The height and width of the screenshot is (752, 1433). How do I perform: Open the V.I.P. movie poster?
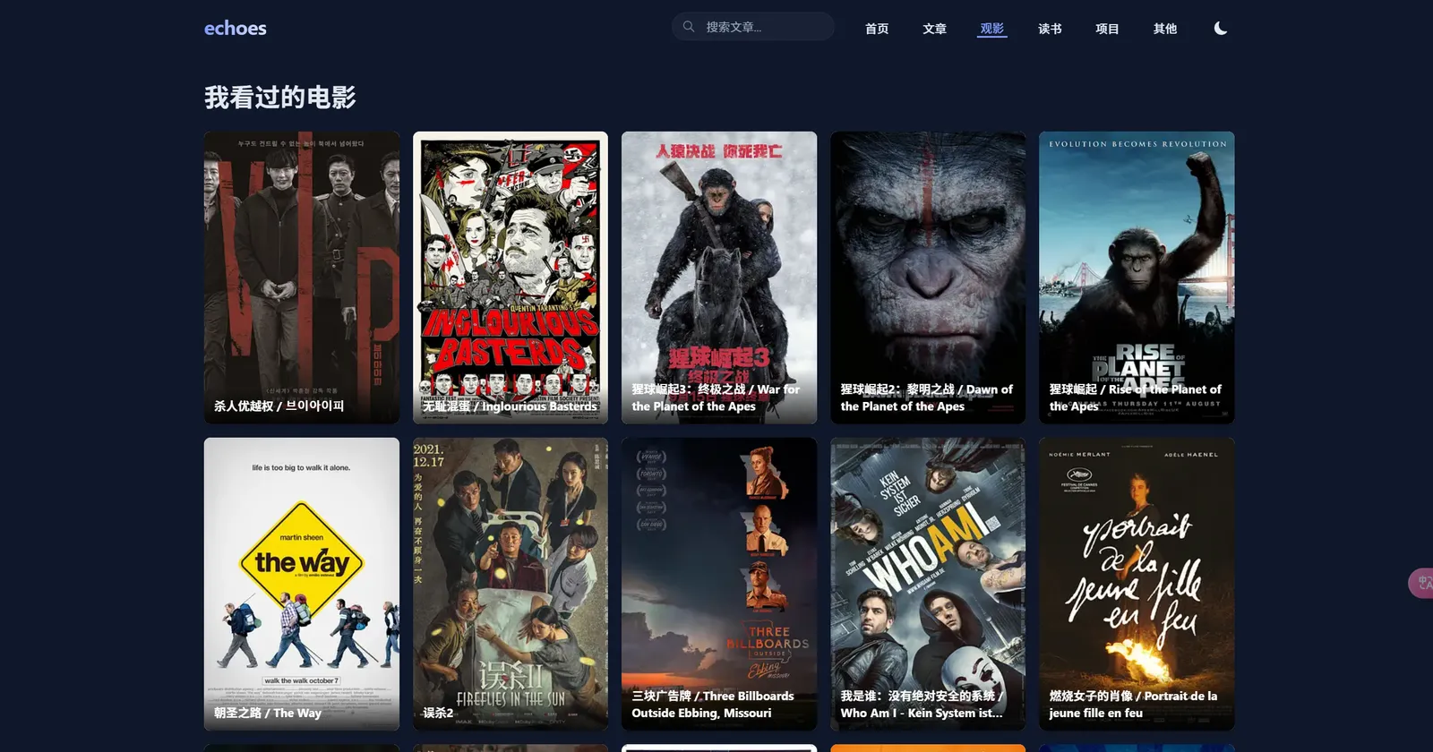pos(302,278)
